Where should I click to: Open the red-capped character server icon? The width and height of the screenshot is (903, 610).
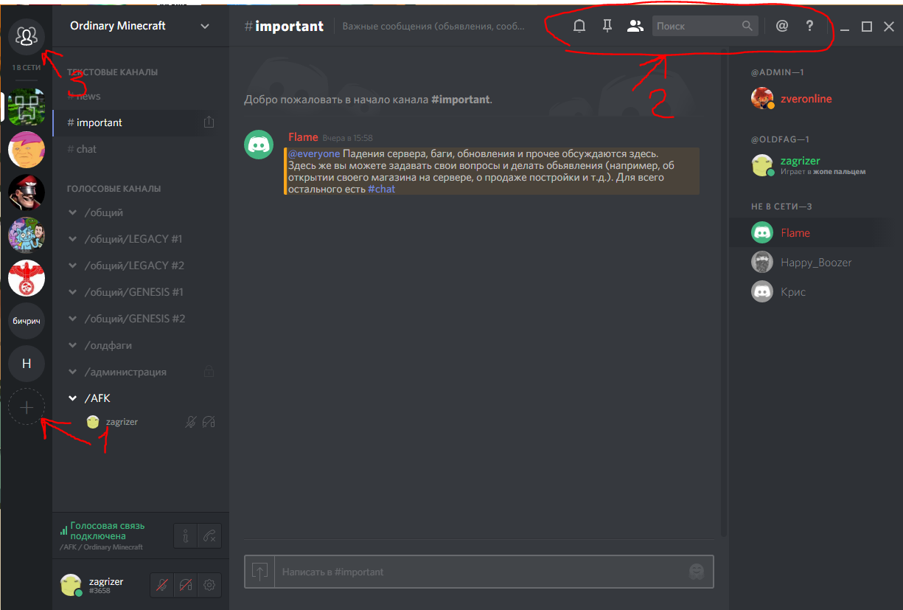[x=26, y=193]
